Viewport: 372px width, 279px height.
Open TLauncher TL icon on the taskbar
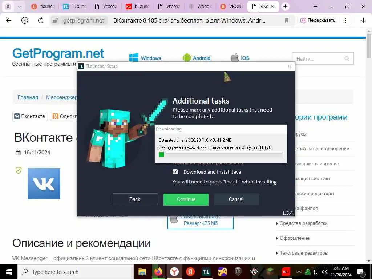point(206,272)
